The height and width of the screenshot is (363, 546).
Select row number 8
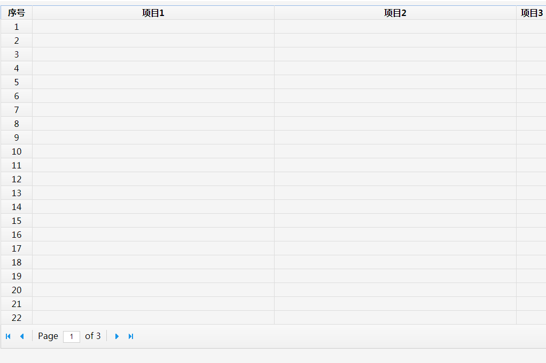(x=17, y=124)
